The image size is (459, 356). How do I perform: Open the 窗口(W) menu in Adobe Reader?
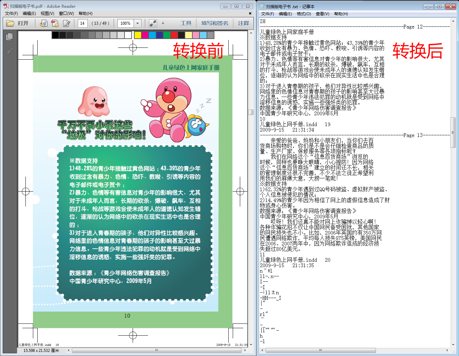[66, 14]
